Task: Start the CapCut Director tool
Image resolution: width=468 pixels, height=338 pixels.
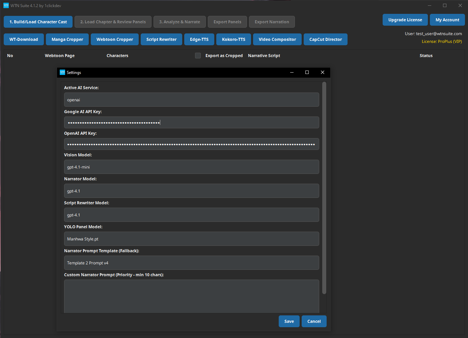Action: tap(325, 39)
